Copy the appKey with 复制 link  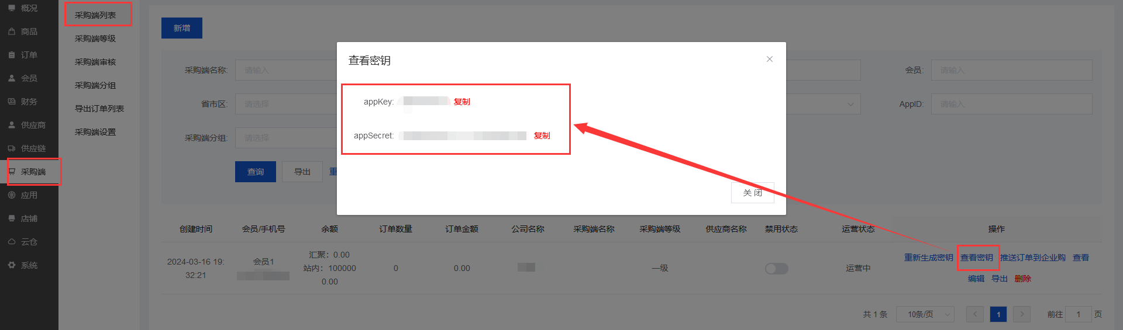(x=462, y=102)
